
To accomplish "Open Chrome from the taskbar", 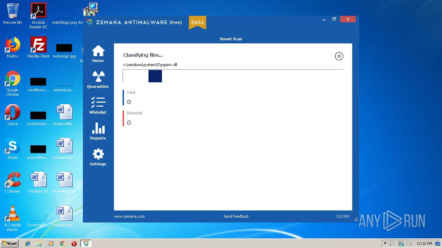I will [x=63, y=244].
